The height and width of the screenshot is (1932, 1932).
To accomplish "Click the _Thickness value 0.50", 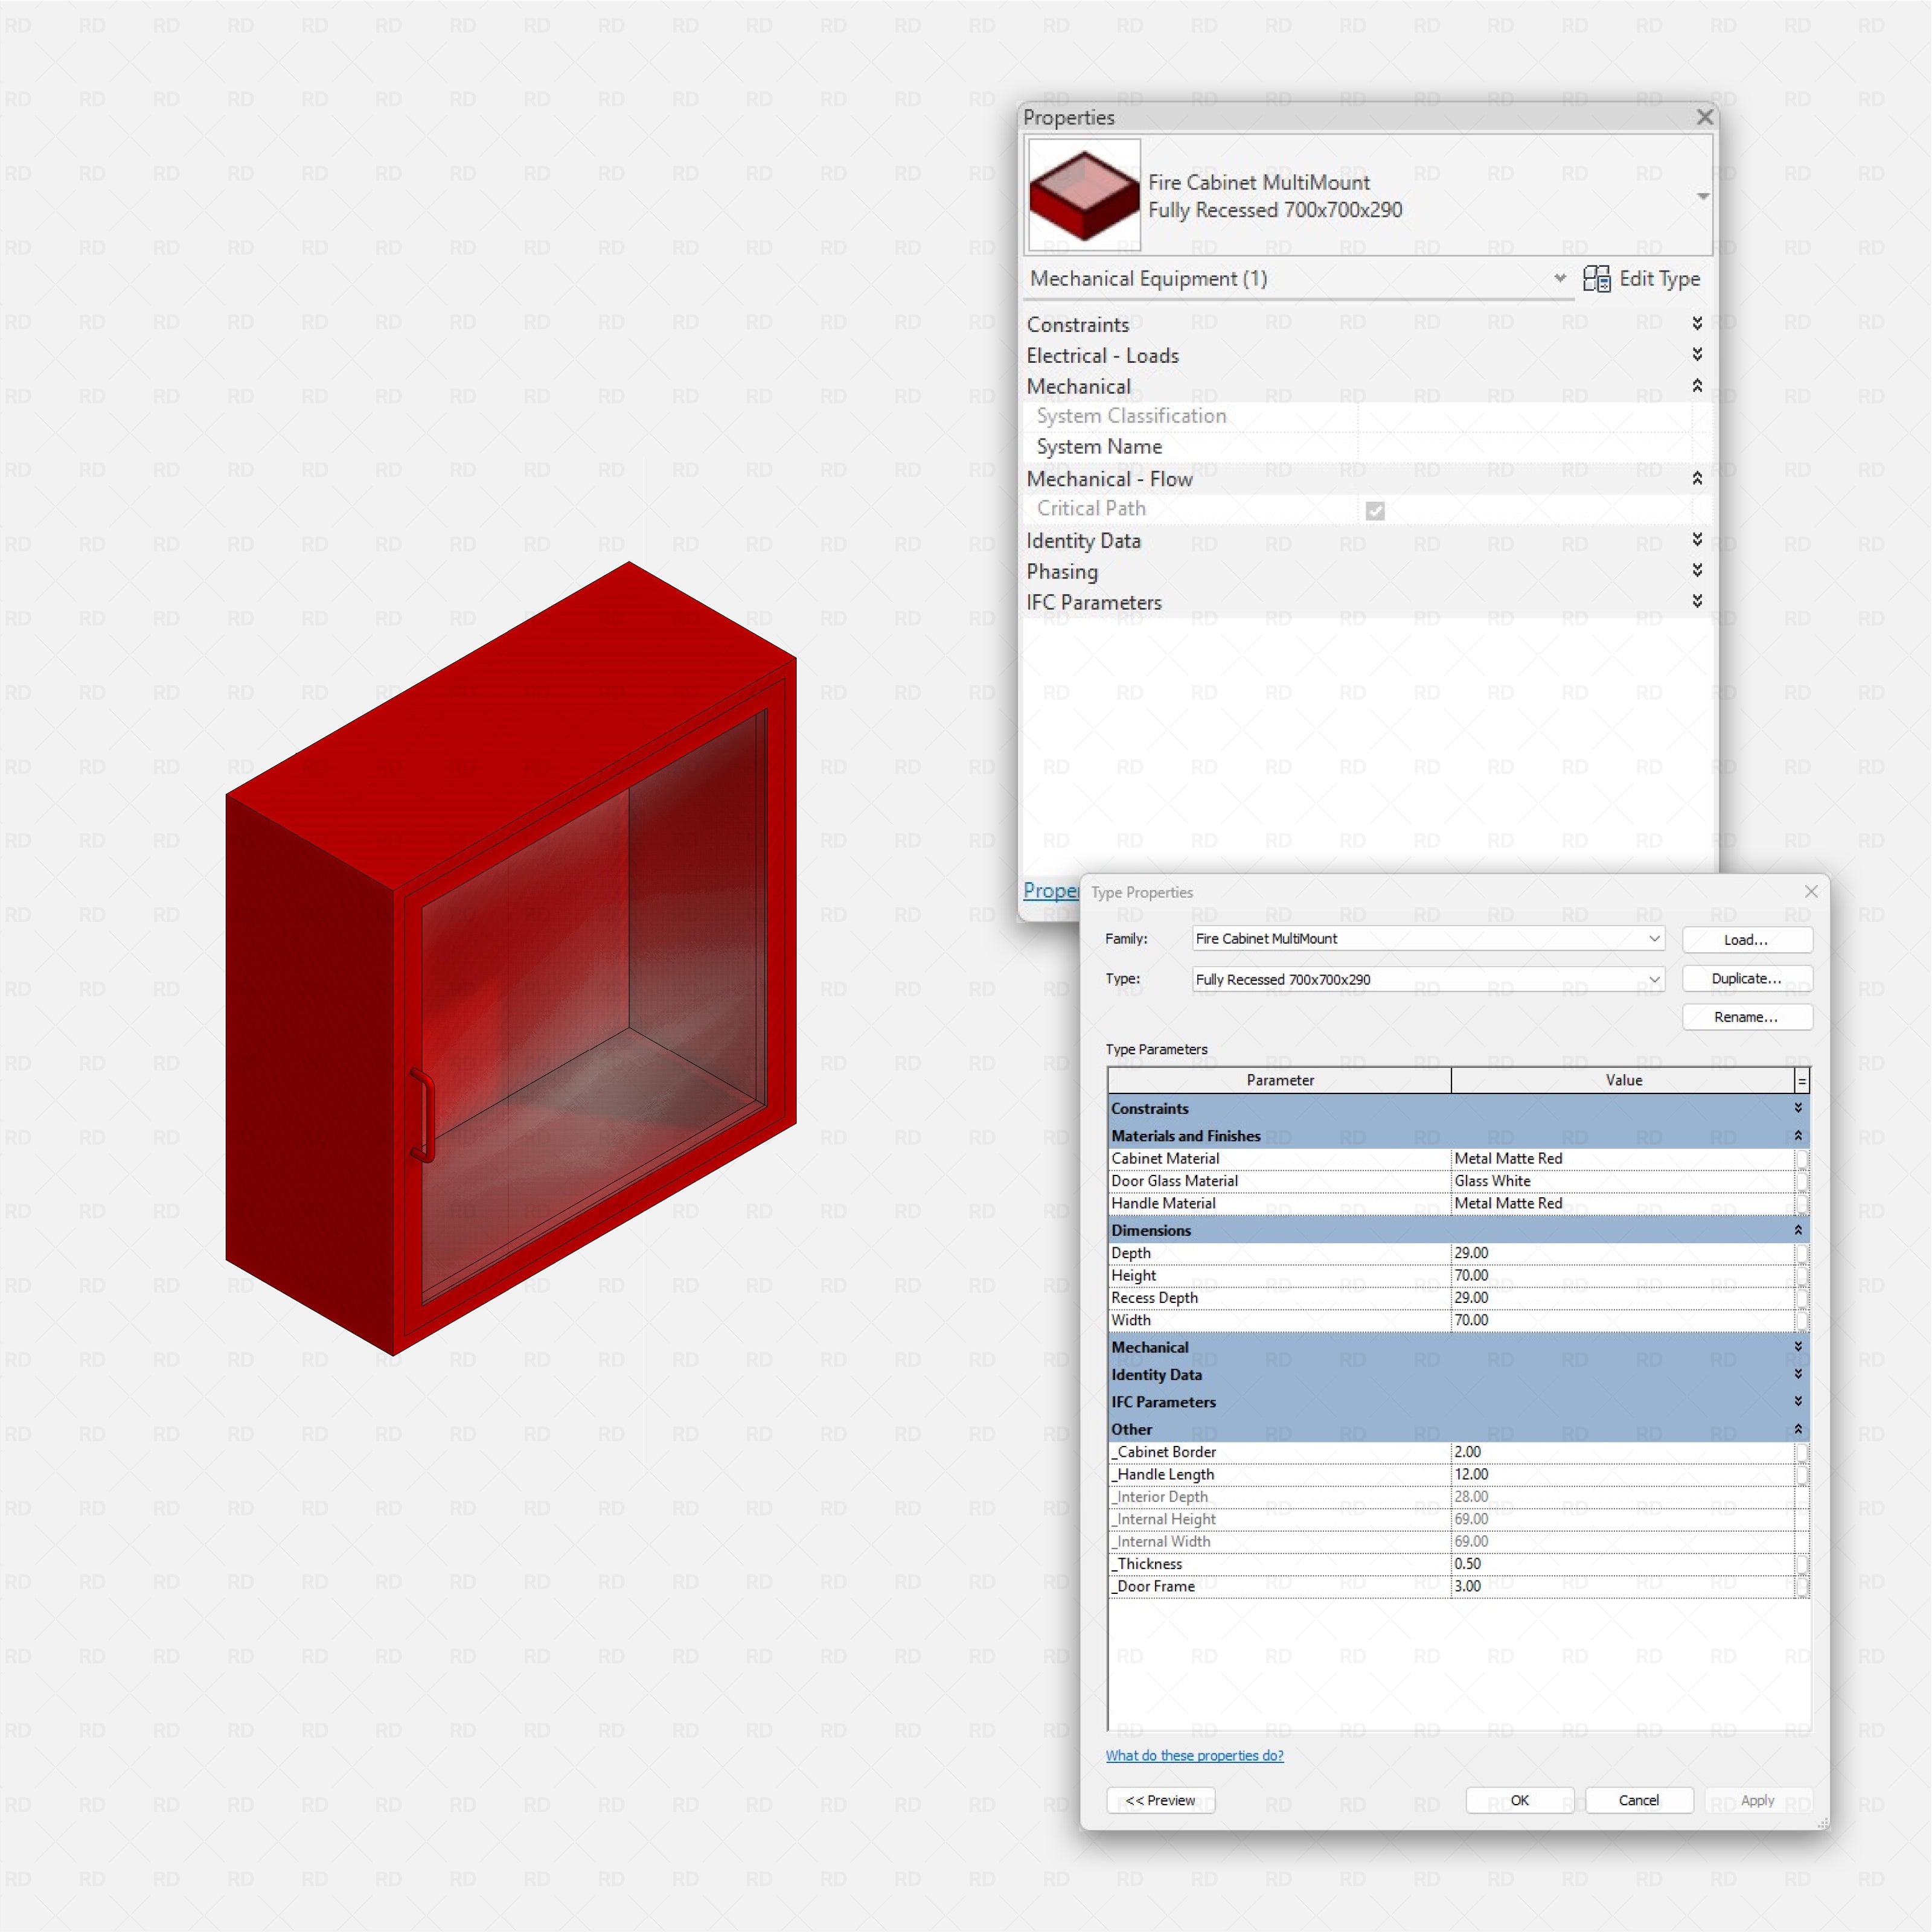I will (1622, 1564).
